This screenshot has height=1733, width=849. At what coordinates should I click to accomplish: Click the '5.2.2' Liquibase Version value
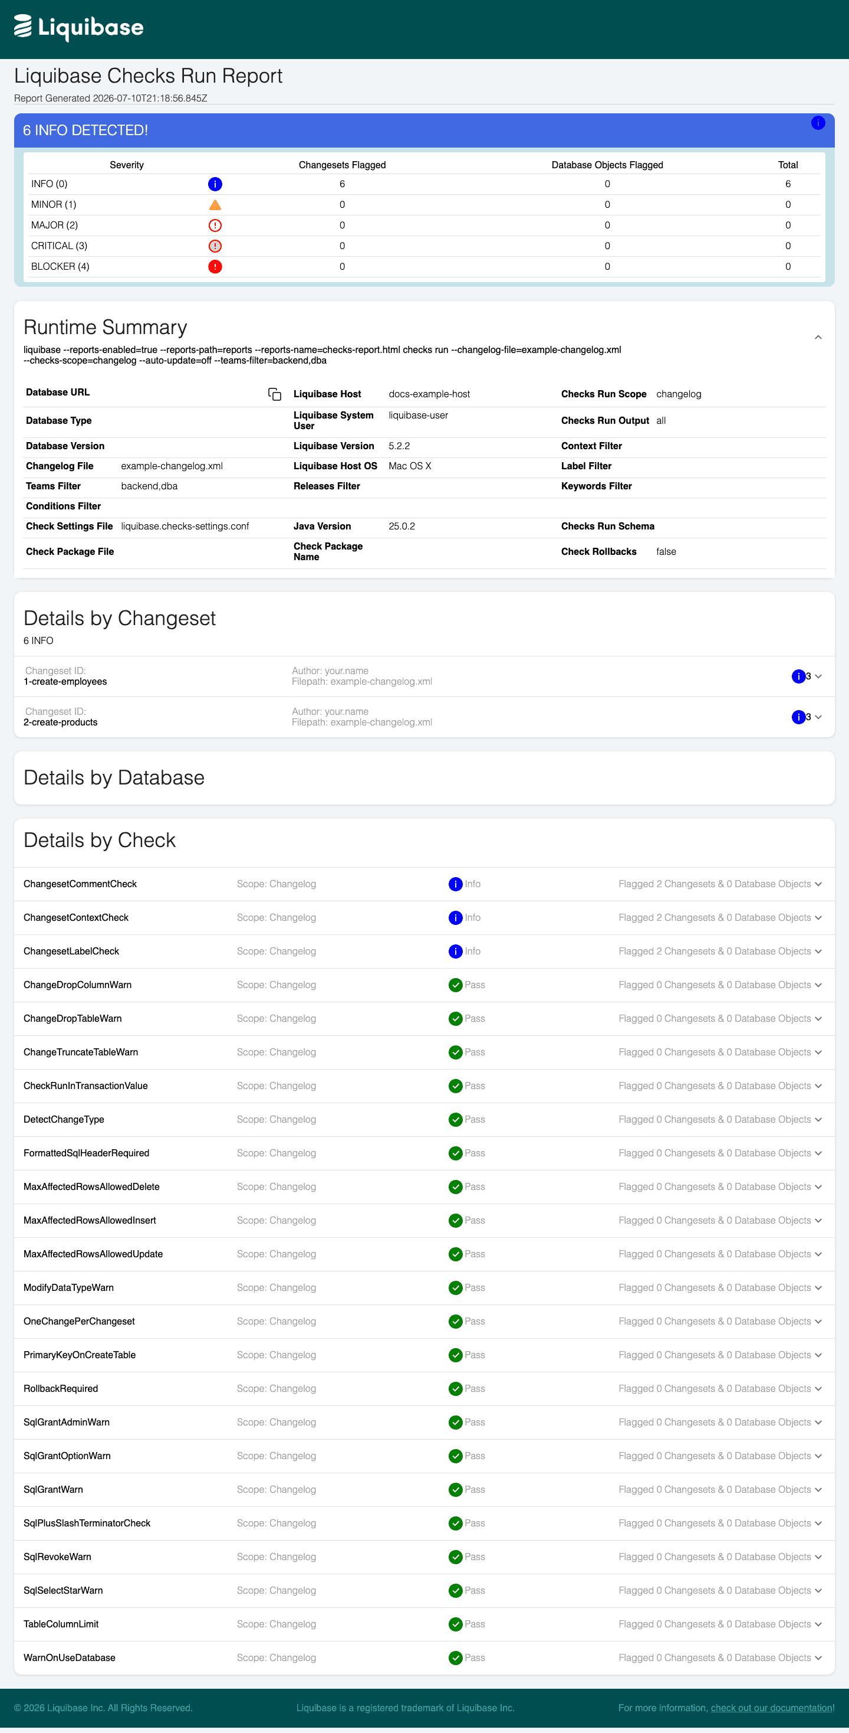pyautogui.click(x=399, y=446)
